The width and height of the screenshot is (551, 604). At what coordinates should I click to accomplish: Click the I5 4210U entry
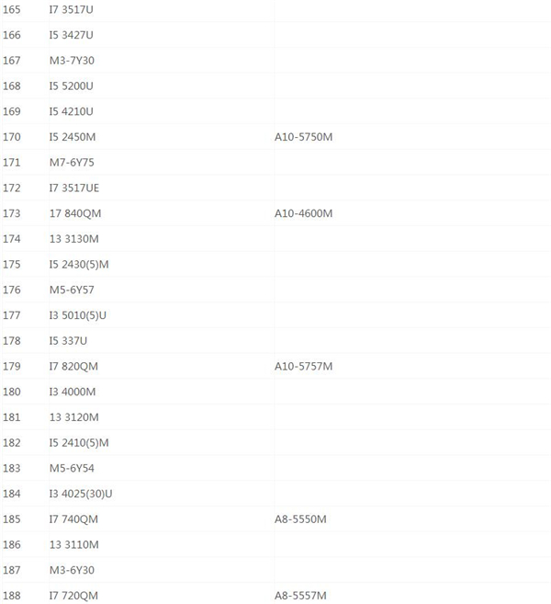71,112
